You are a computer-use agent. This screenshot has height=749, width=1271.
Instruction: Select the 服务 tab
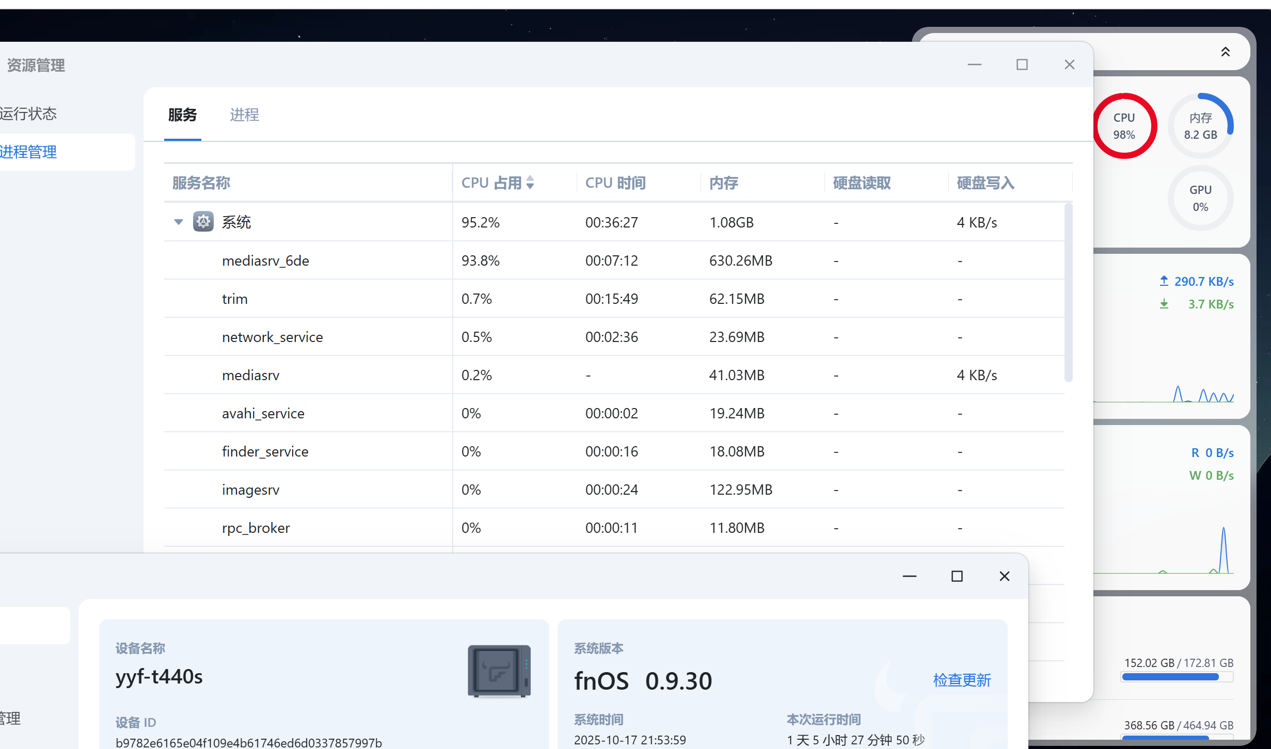click(x=182, y=115)
